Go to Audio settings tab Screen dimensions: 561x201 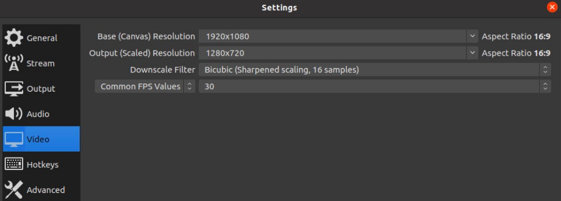tap(41, 114)
